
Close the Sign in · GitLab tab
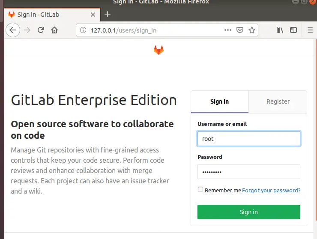point(93,15)
